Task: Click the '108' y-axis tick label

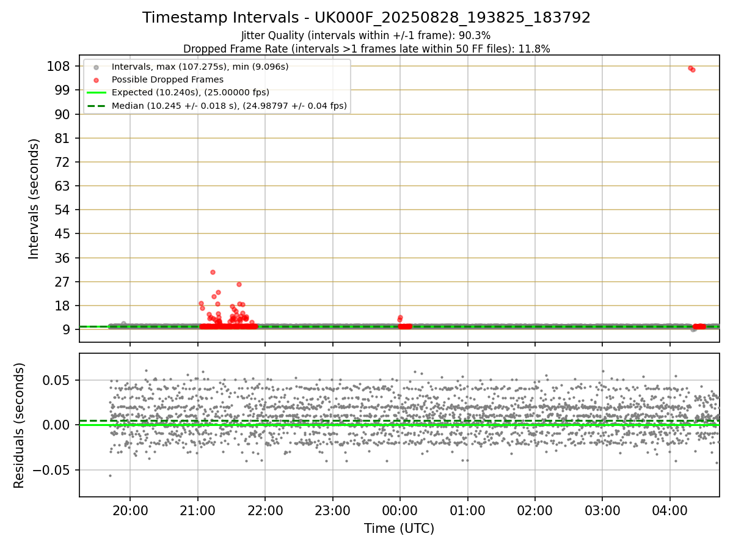Action: 58,66
